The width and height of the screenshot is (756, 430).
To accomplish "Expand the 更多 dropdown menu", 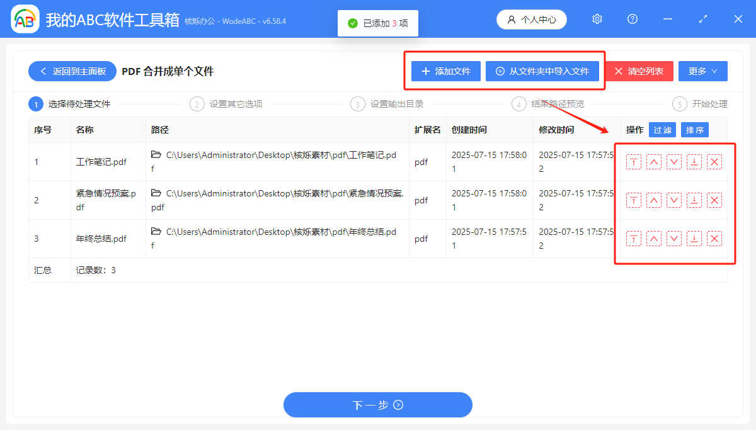I will click(702, 71).
